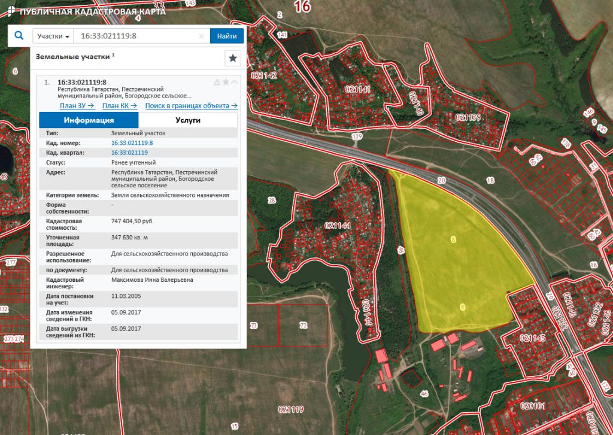This screenshot has width=613, height=435.
Task: Switch to the Услуги tab
Action: (188, 120)
